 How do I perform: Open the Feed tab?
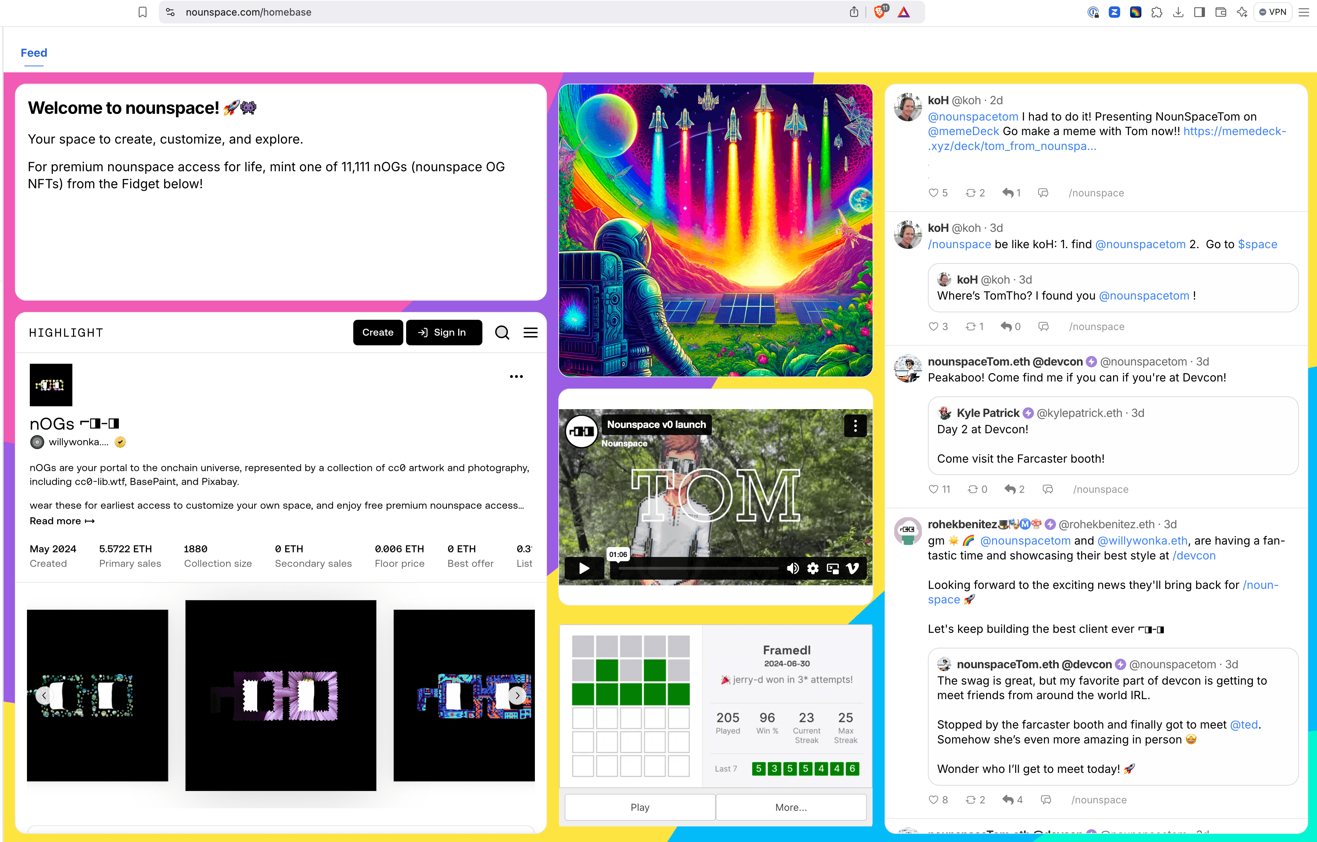[34, 52]
